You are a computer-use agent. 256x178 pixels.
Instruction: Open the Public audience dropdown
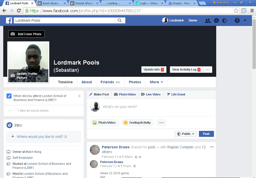[186, 134]
